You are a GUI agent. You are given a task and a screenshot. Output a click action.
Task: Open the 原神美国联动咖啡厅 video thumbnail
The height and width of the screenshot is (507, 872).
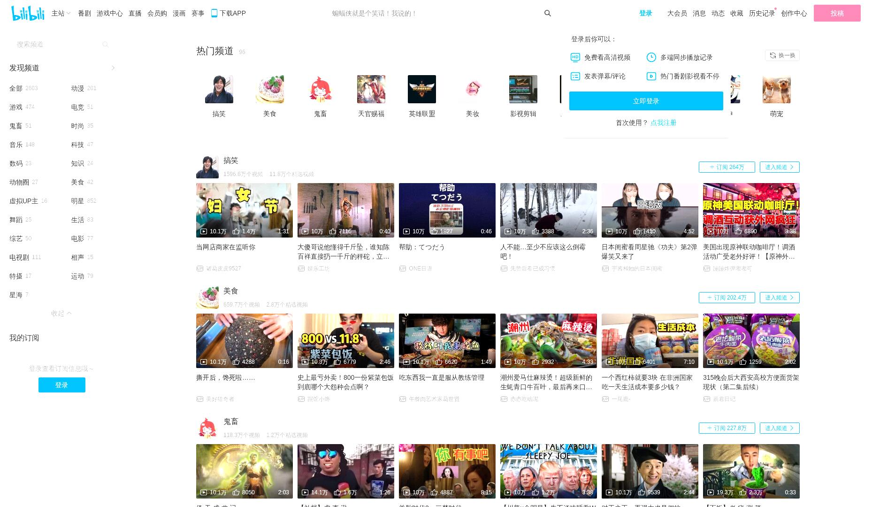coord(751,210)
